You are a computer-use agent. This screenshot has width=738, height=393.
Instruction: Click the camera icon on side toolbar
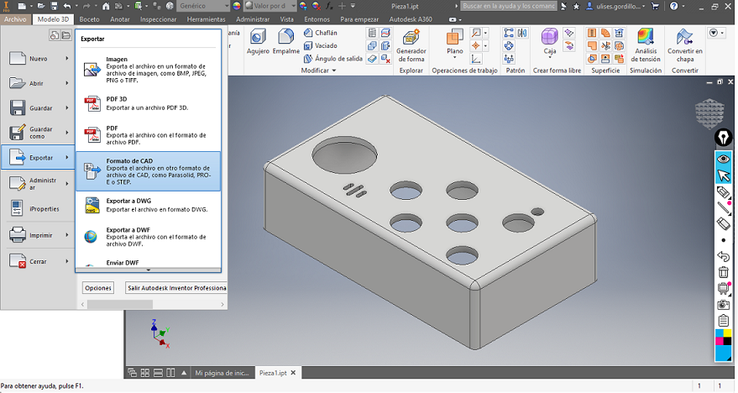724,305
